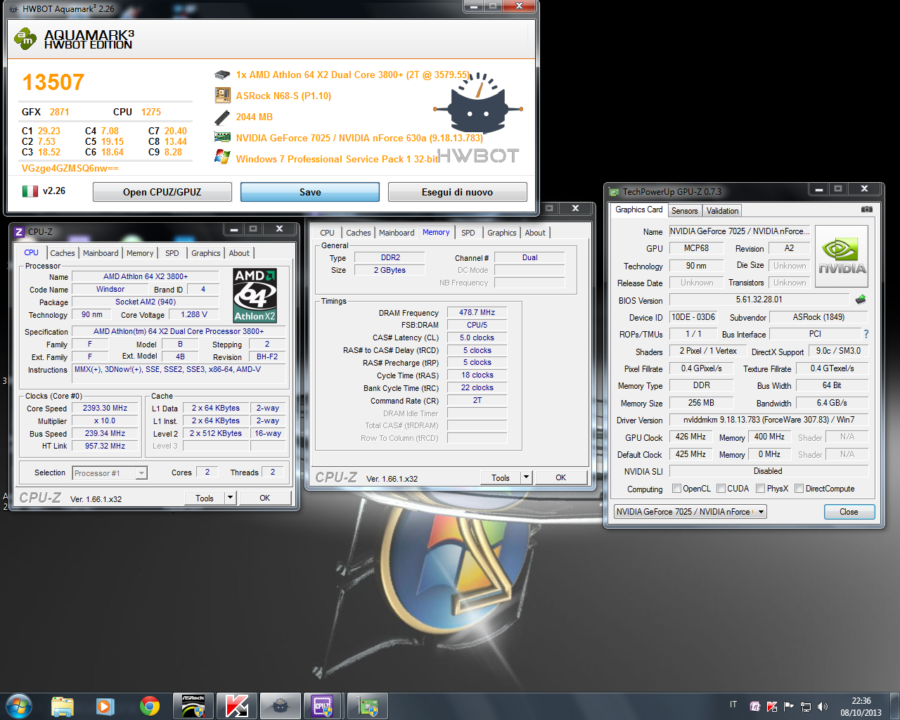900x720 pixels.
Task: Click the Driver Version field in GPU-Z
Action: coord(769,420)
